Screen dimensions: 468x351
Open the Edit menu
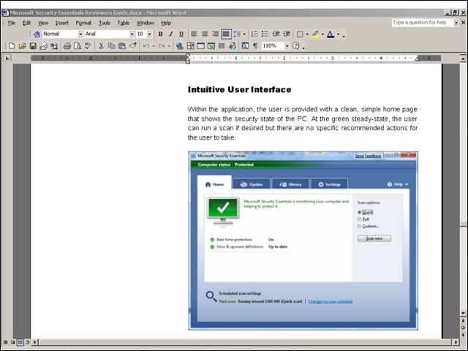[x=26, y=23]
